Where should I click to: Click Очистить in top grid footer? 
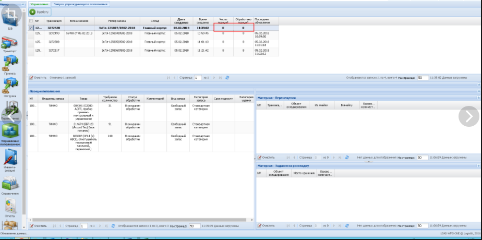[38, 77]
